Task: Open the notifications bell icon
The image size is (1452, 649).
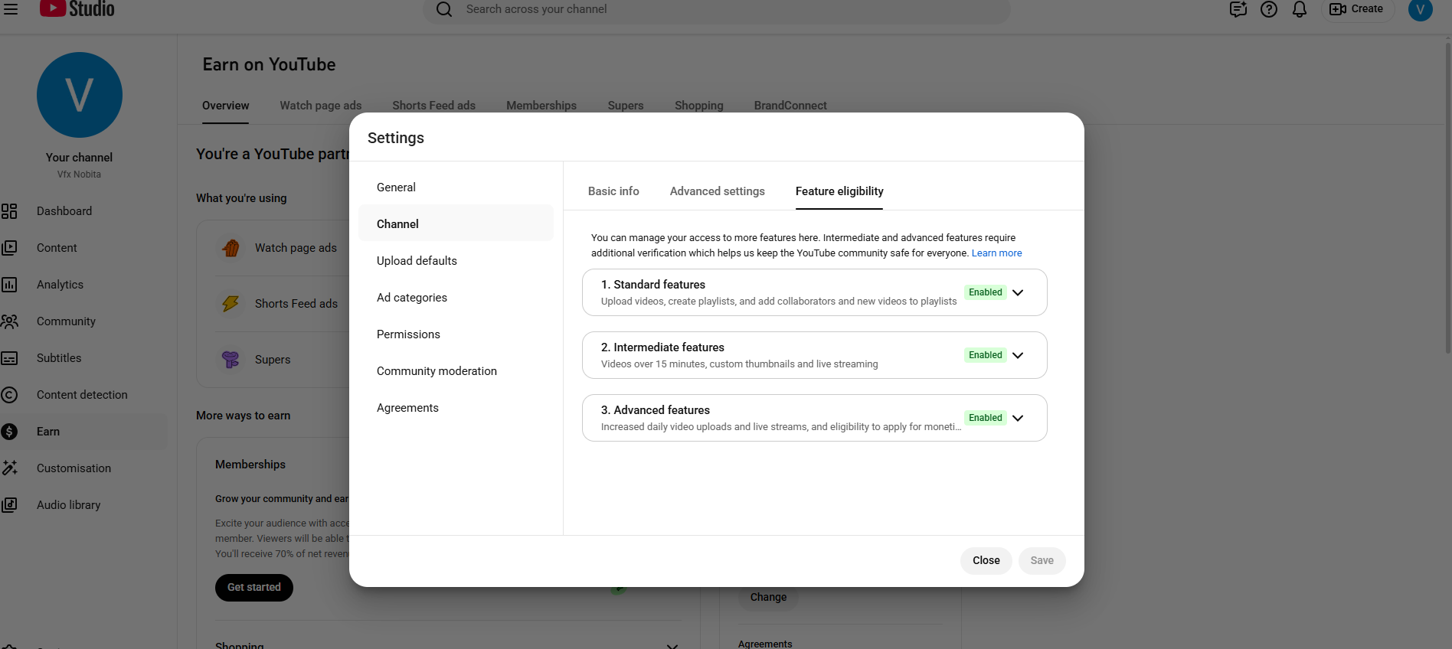Action: click(1300, 9)
